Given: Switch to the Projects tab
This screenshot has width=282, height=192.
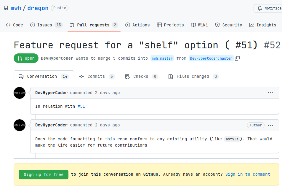Looking at the screenshot, I should (170, 25).
